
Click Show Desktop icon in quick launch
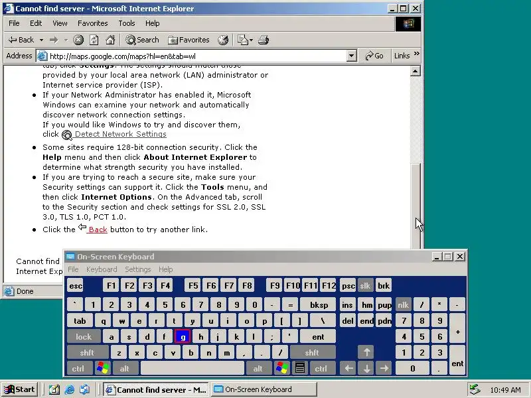click(x=54, y=389)
